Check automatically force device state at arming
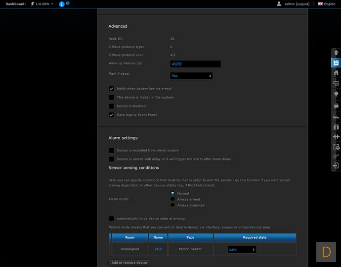341x267 pixels. pos(111,218)
